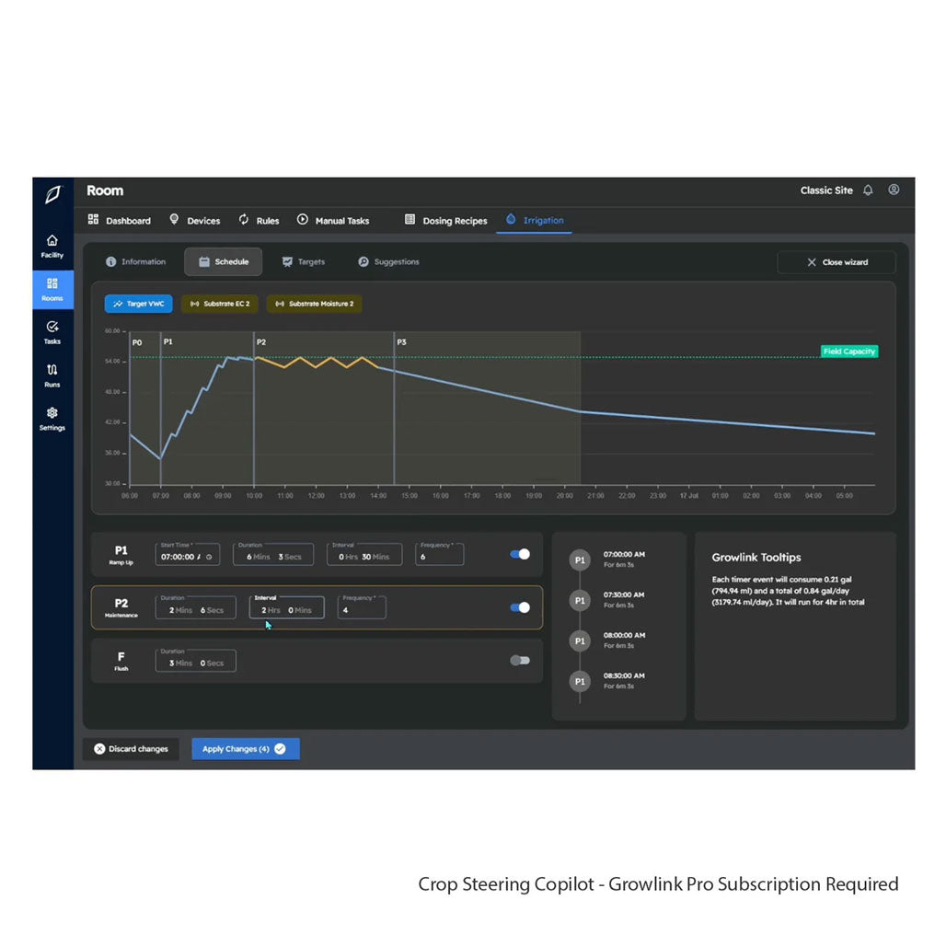This screenshot has width=946, height=946.
Task: Open the Targets wizard tab
Action: tap(304, 262)
